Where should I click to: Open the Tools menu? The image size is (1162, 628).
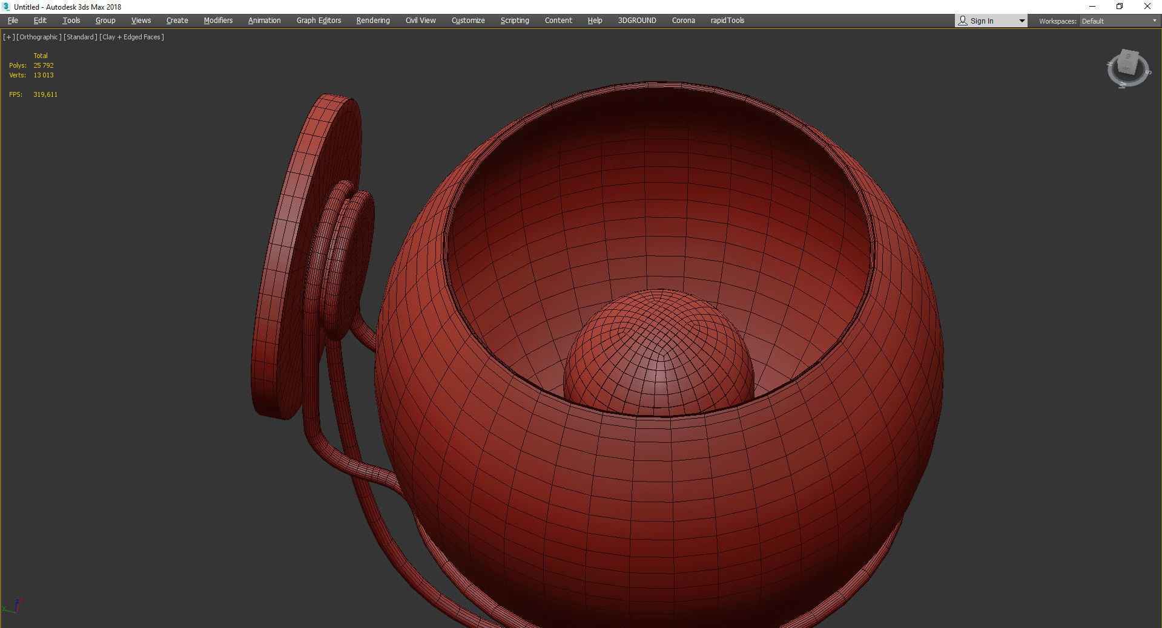(71, 21)
